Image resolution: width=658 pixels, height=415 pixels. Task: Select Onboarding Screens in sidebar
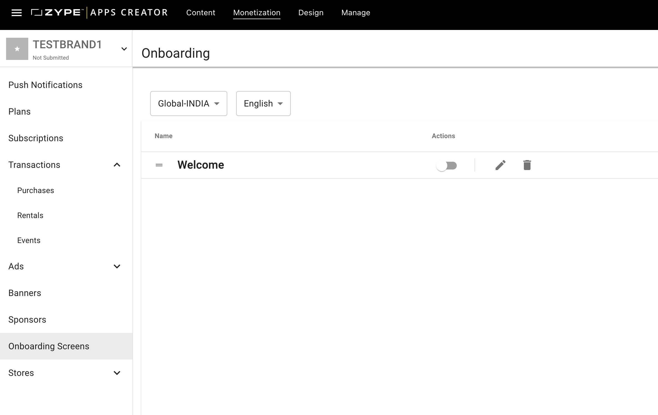pyautogui.click(x=66, y=346)
